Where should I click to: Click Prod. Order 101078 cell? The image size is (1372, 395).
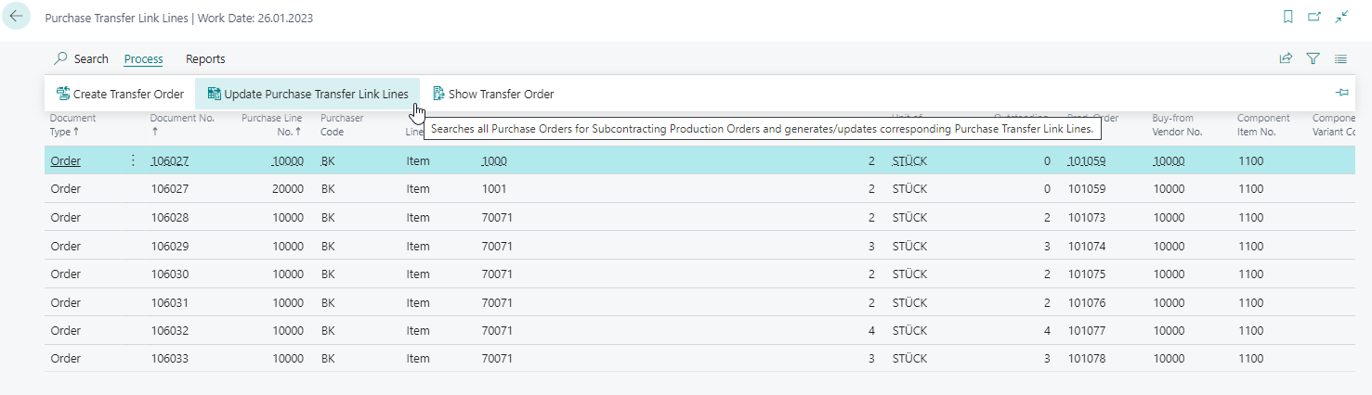(1087, 358)
